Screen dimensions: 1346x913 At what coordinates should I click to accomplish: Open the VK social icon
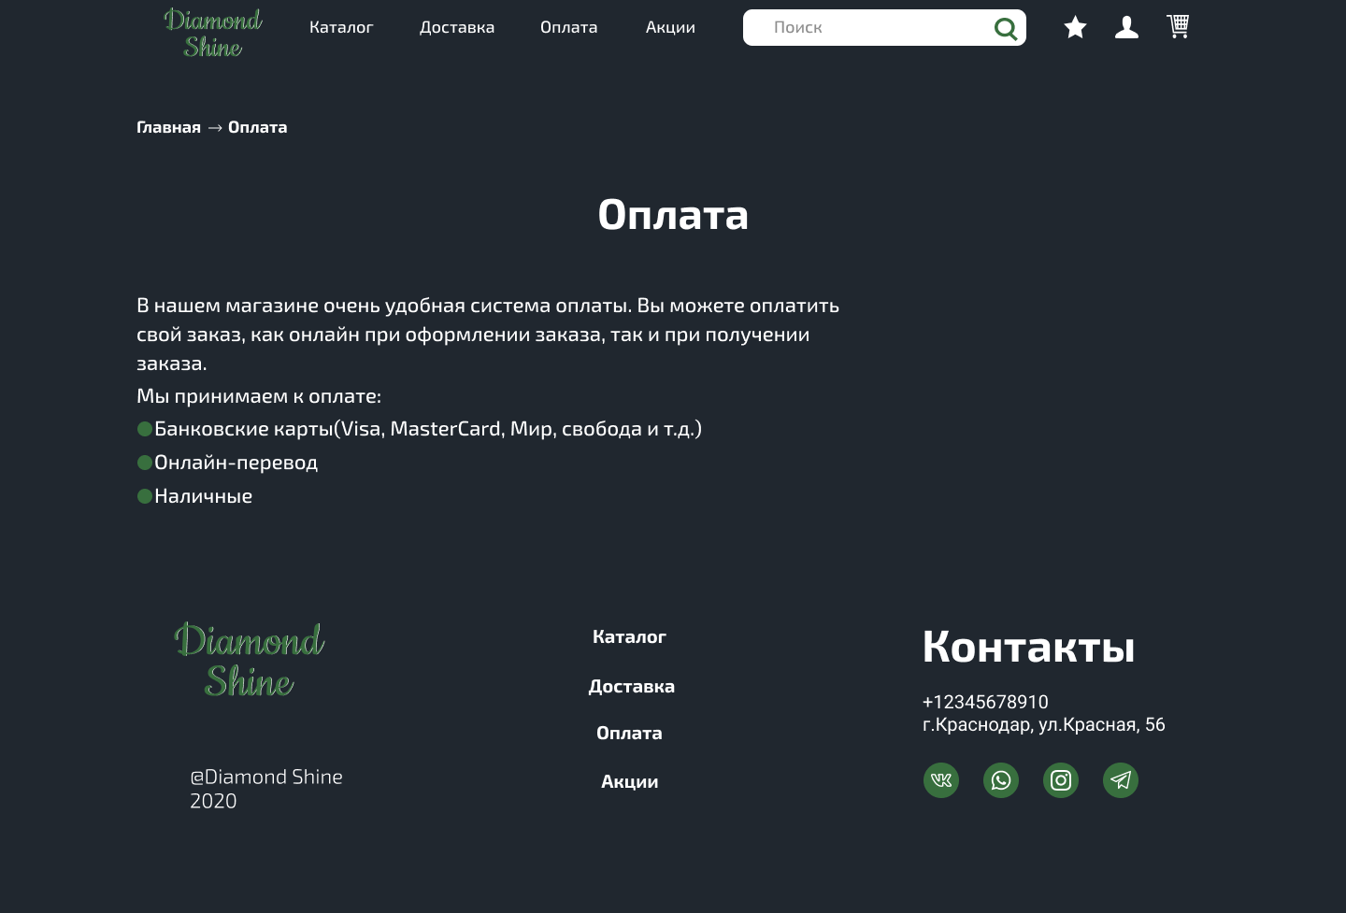tap(941, 780)
